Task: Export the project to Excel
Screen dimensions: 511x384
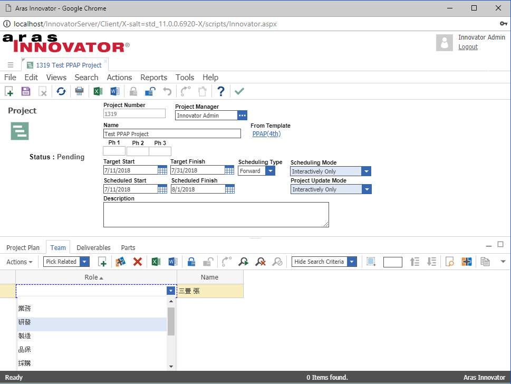Action: [97, 91]
